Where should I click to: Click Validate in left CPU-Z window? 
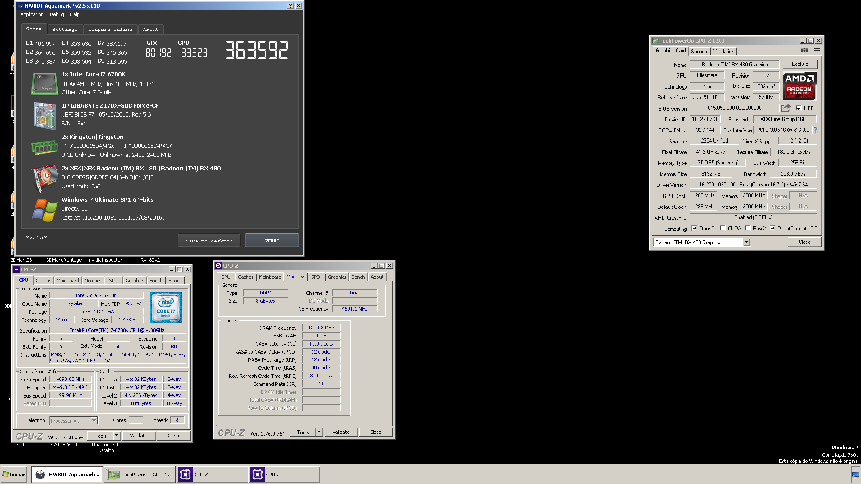tap(139, 435)
